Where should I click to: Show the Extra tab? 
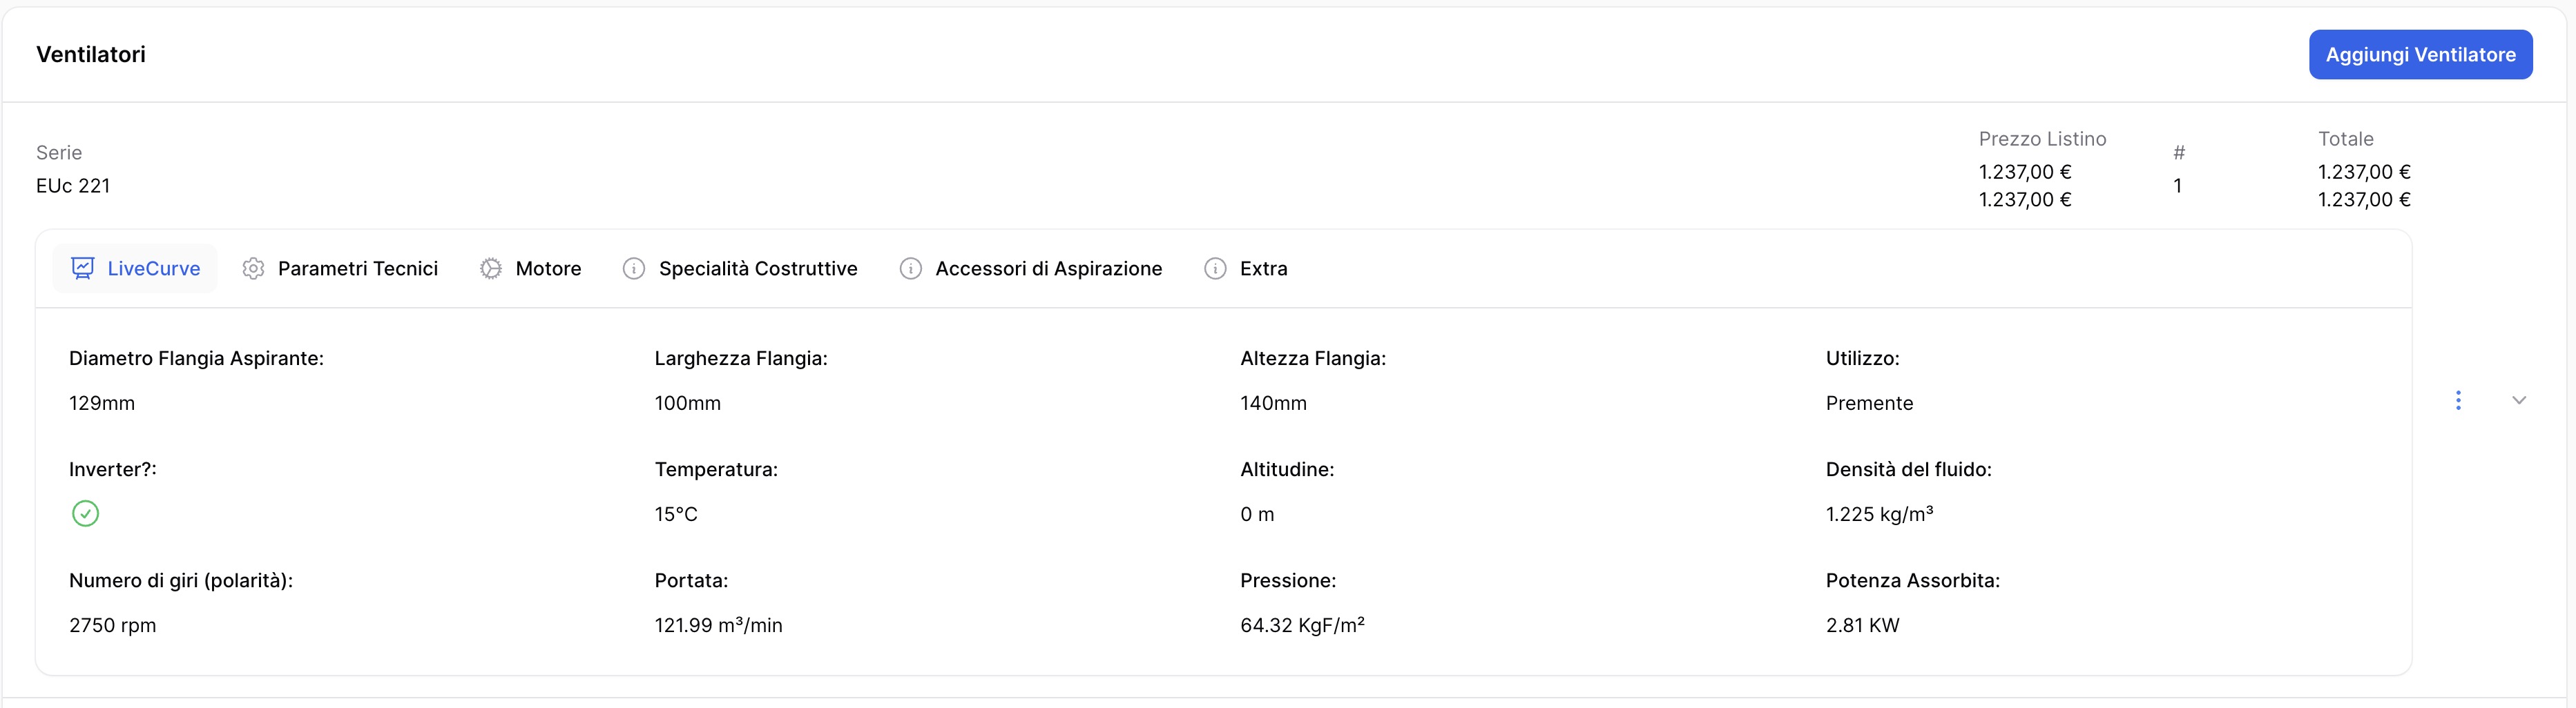click(1263, 268)
